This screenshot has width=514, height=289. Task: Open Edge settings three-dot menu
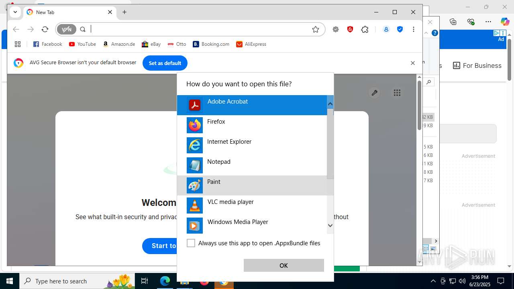(x=488, y=22)
